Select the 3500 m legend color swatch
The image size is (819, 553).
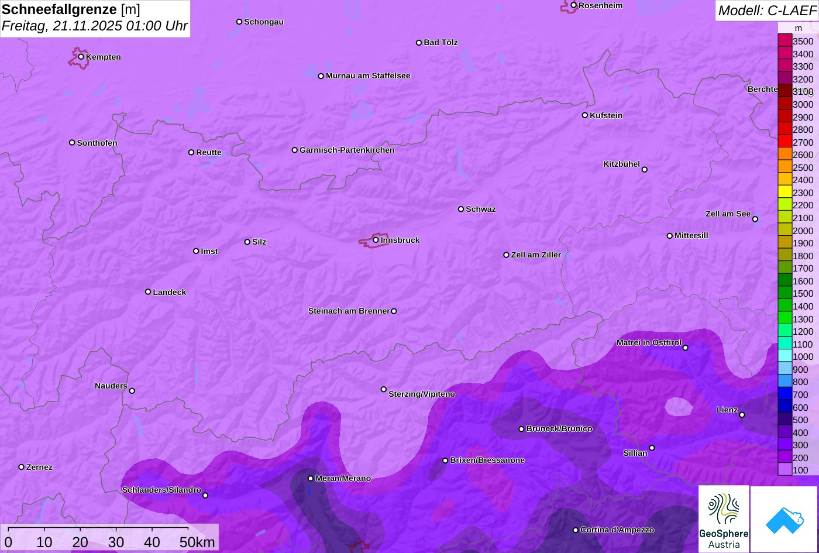(784, 41)
